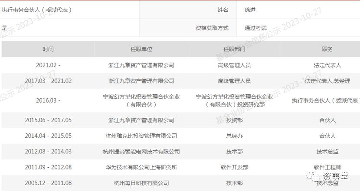Click 高级管理人员 in the 2021.02 row
Screen dimensions: 360x192
click(x=234, y=65)
